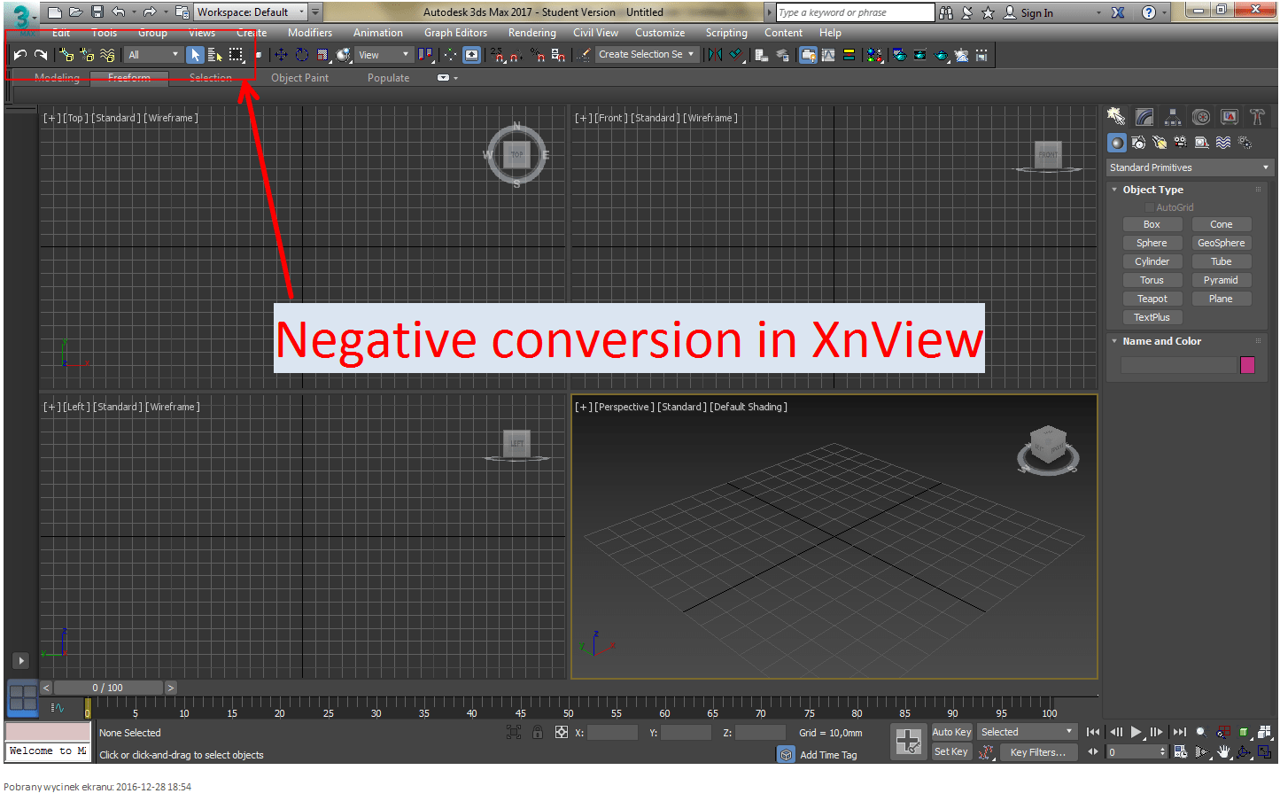Image resolution: width=1280 pixels, height=809 pixels.
Task: Click the Teapot primitive button
Action: tap(1152, 299)
